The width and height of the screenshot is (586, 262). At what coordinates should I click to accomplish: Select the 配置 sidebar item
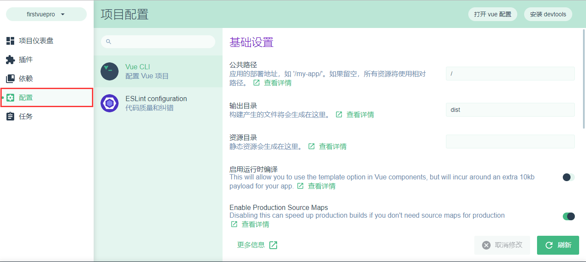click(x=47, y=98)
